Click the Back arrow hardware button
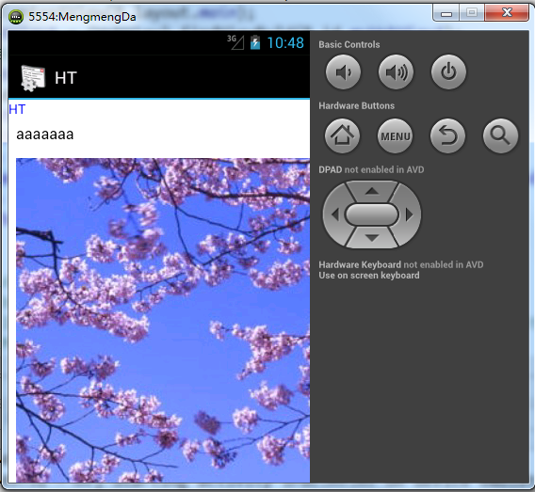Viewport: 535px width, 492px height. click(447, 136)
